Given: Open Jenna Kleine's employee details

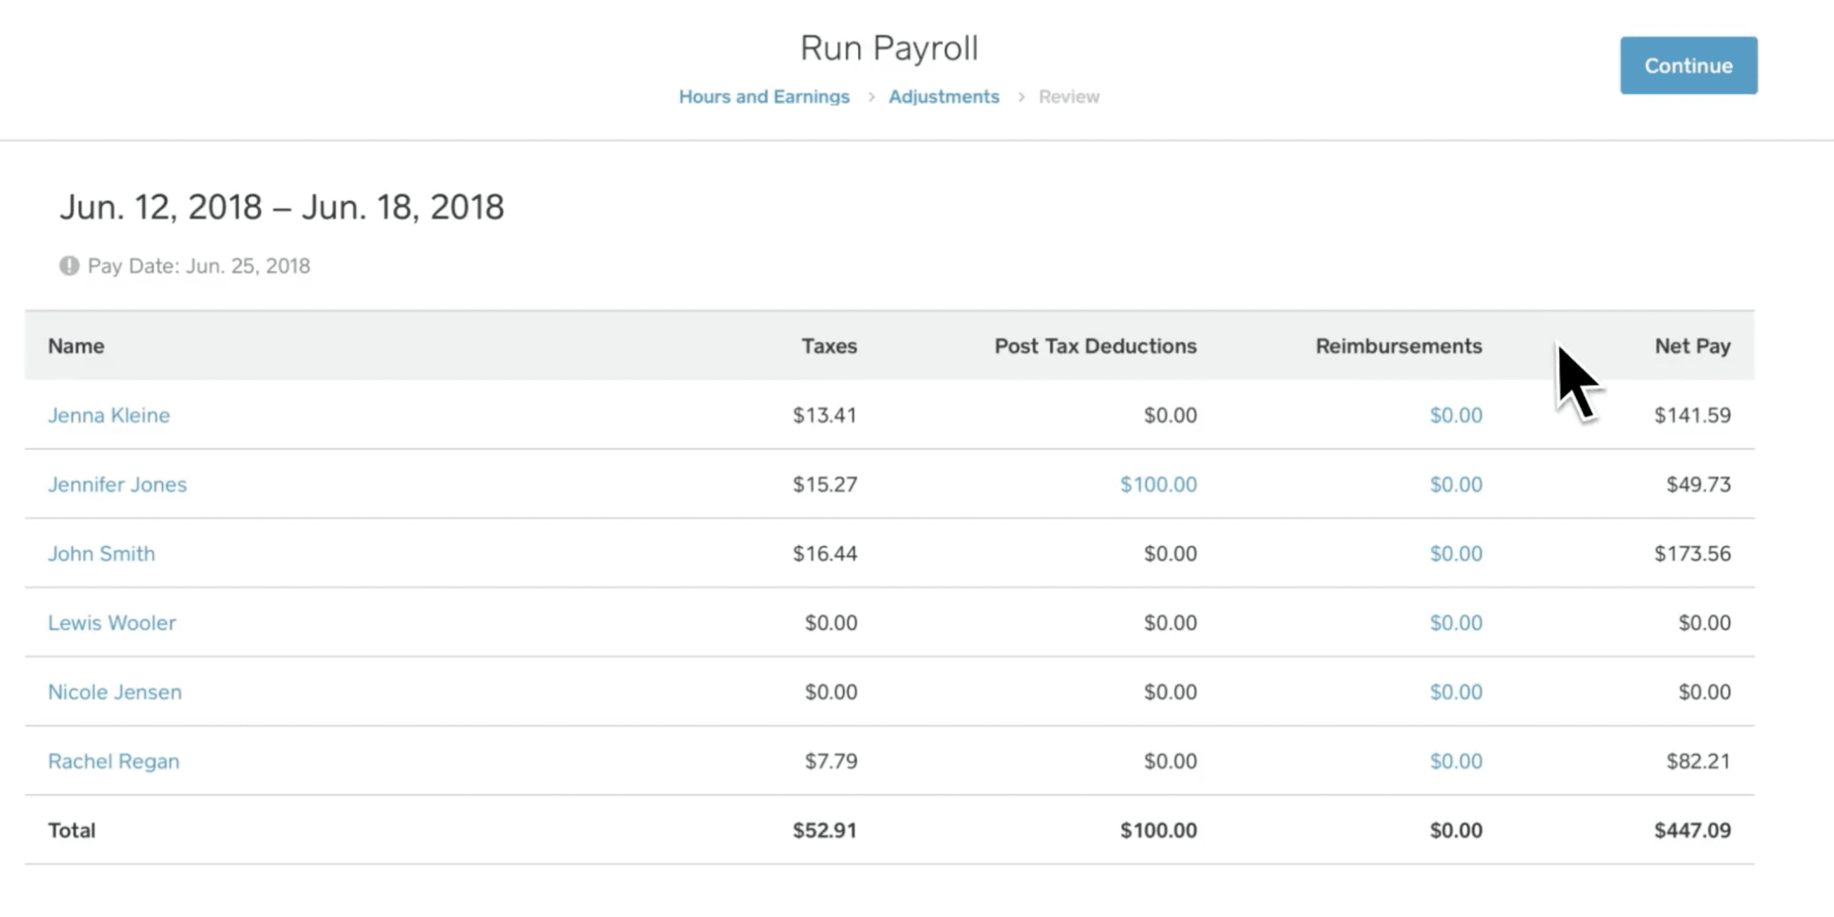Looking at the screenshot, I should (x=109, y=415).
